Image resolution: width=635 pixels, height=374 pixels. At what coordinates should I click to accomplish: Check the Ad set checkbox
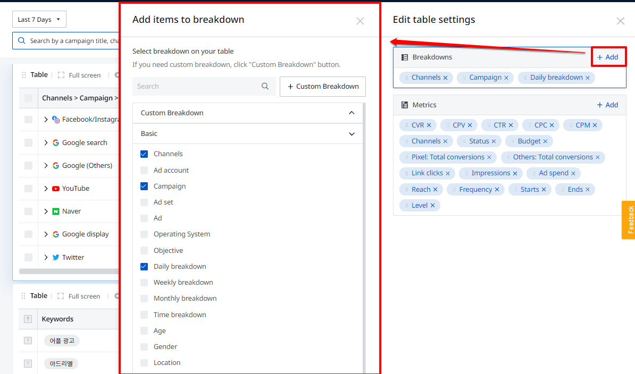click(144, 202)
